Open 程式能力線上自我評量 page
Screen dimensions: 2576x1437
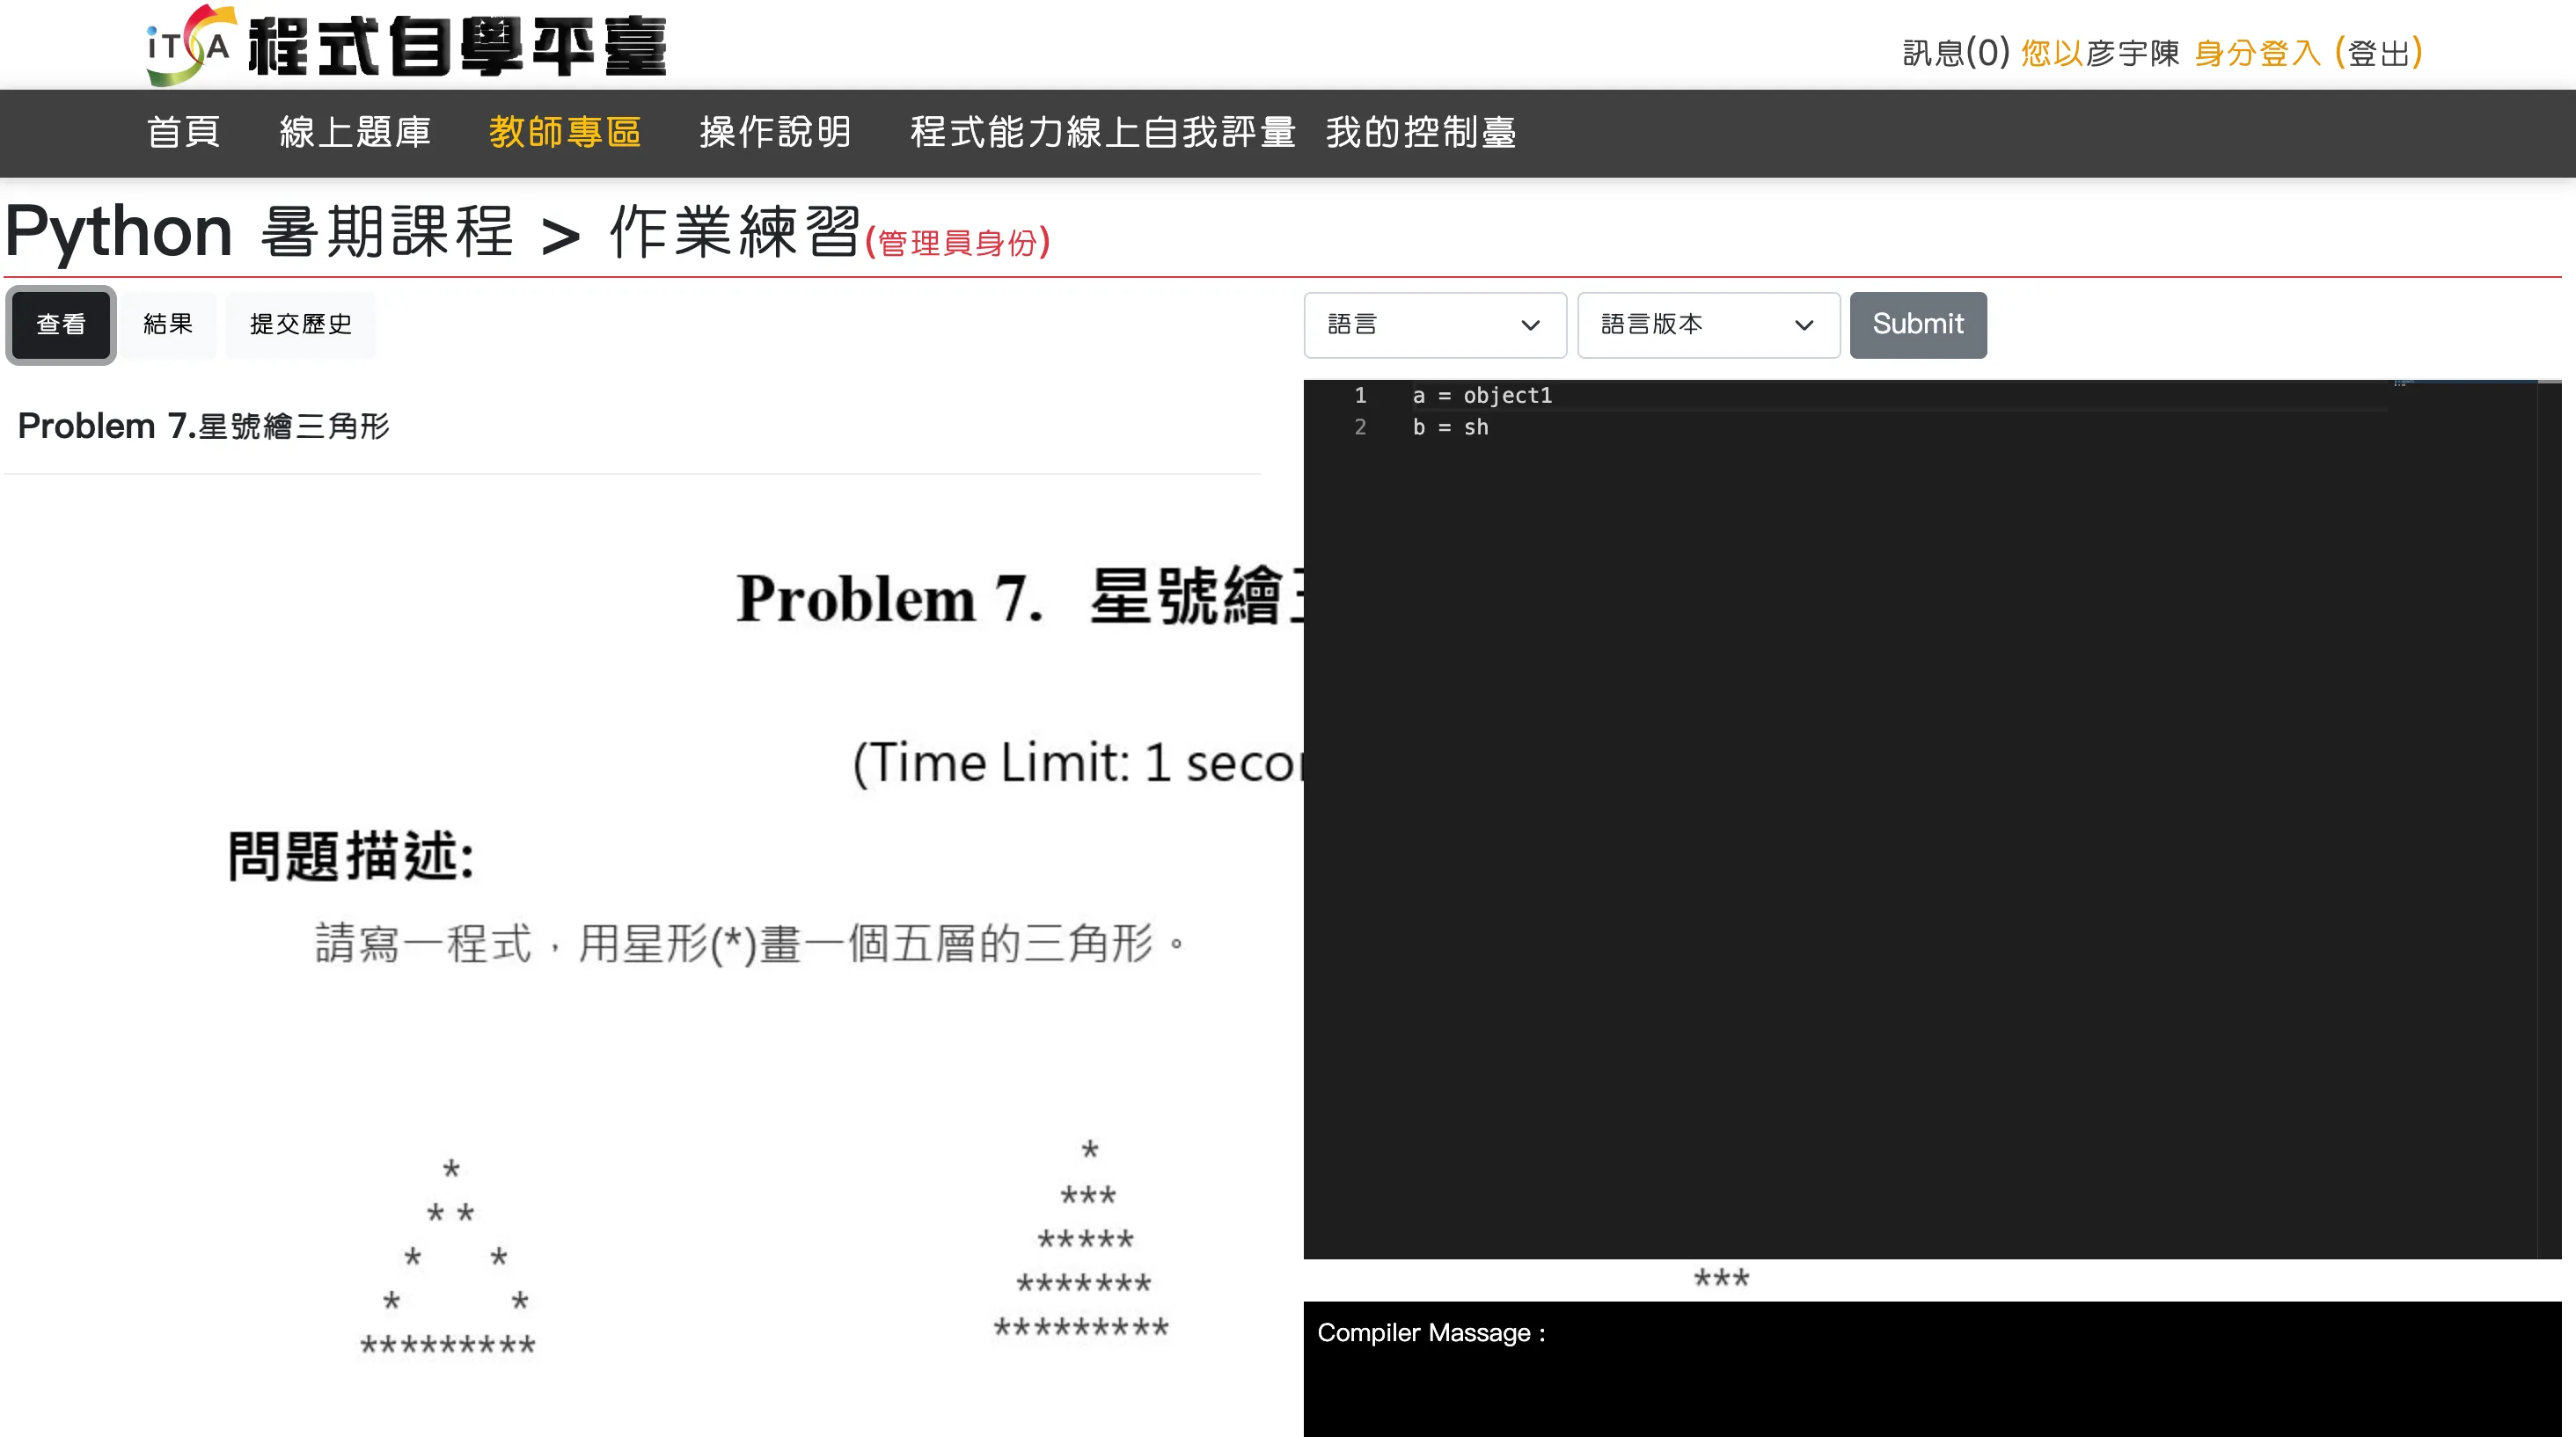1102,132
